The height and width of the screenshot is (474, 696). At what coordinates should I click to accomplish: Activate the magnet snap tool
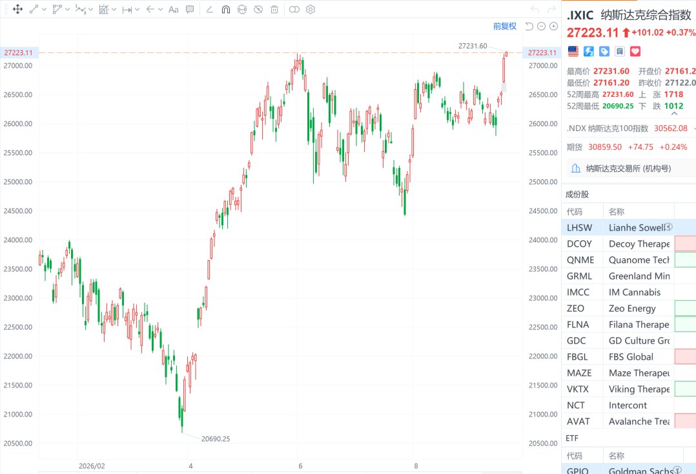(226, 9)
